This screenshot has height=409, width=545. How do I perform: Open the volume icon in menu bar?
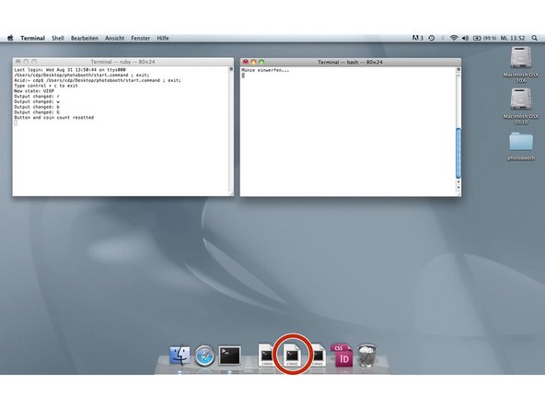click(465, 38)
